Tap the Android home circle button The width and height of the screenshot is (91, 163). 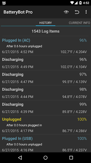[45, 157]
